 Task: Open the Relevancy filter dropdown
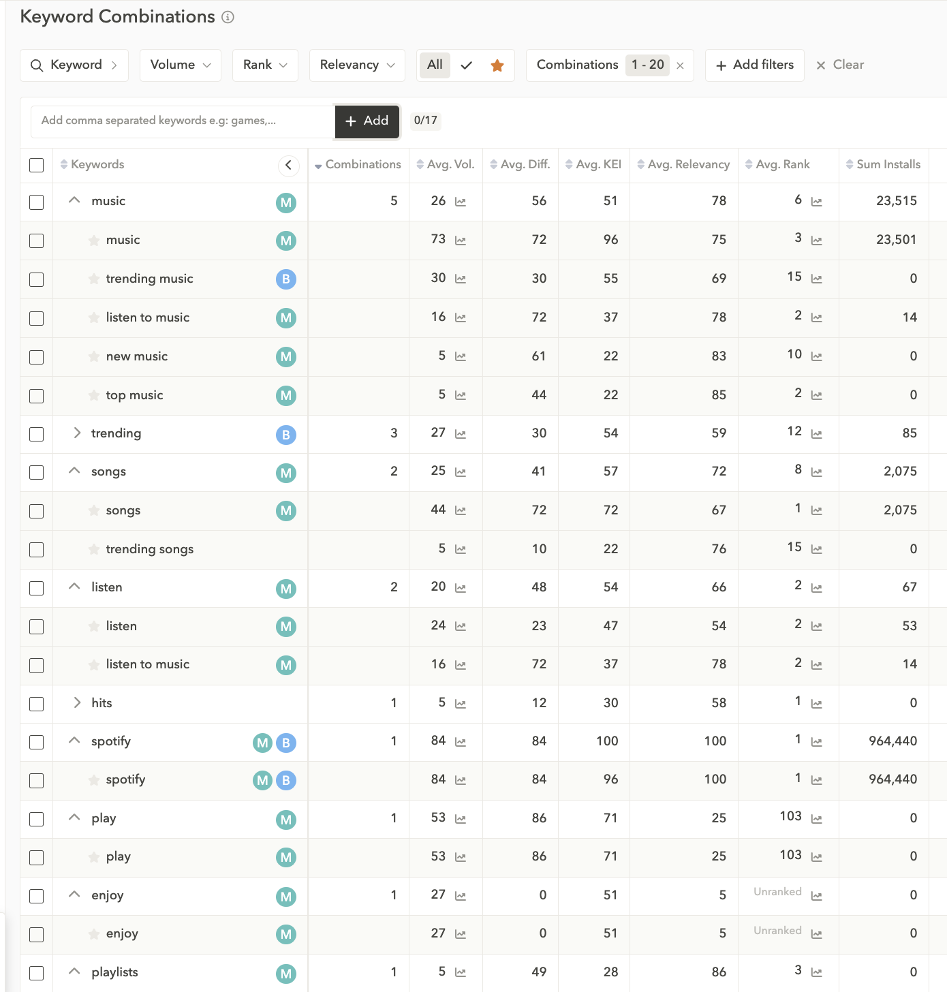tap(357, 65)
